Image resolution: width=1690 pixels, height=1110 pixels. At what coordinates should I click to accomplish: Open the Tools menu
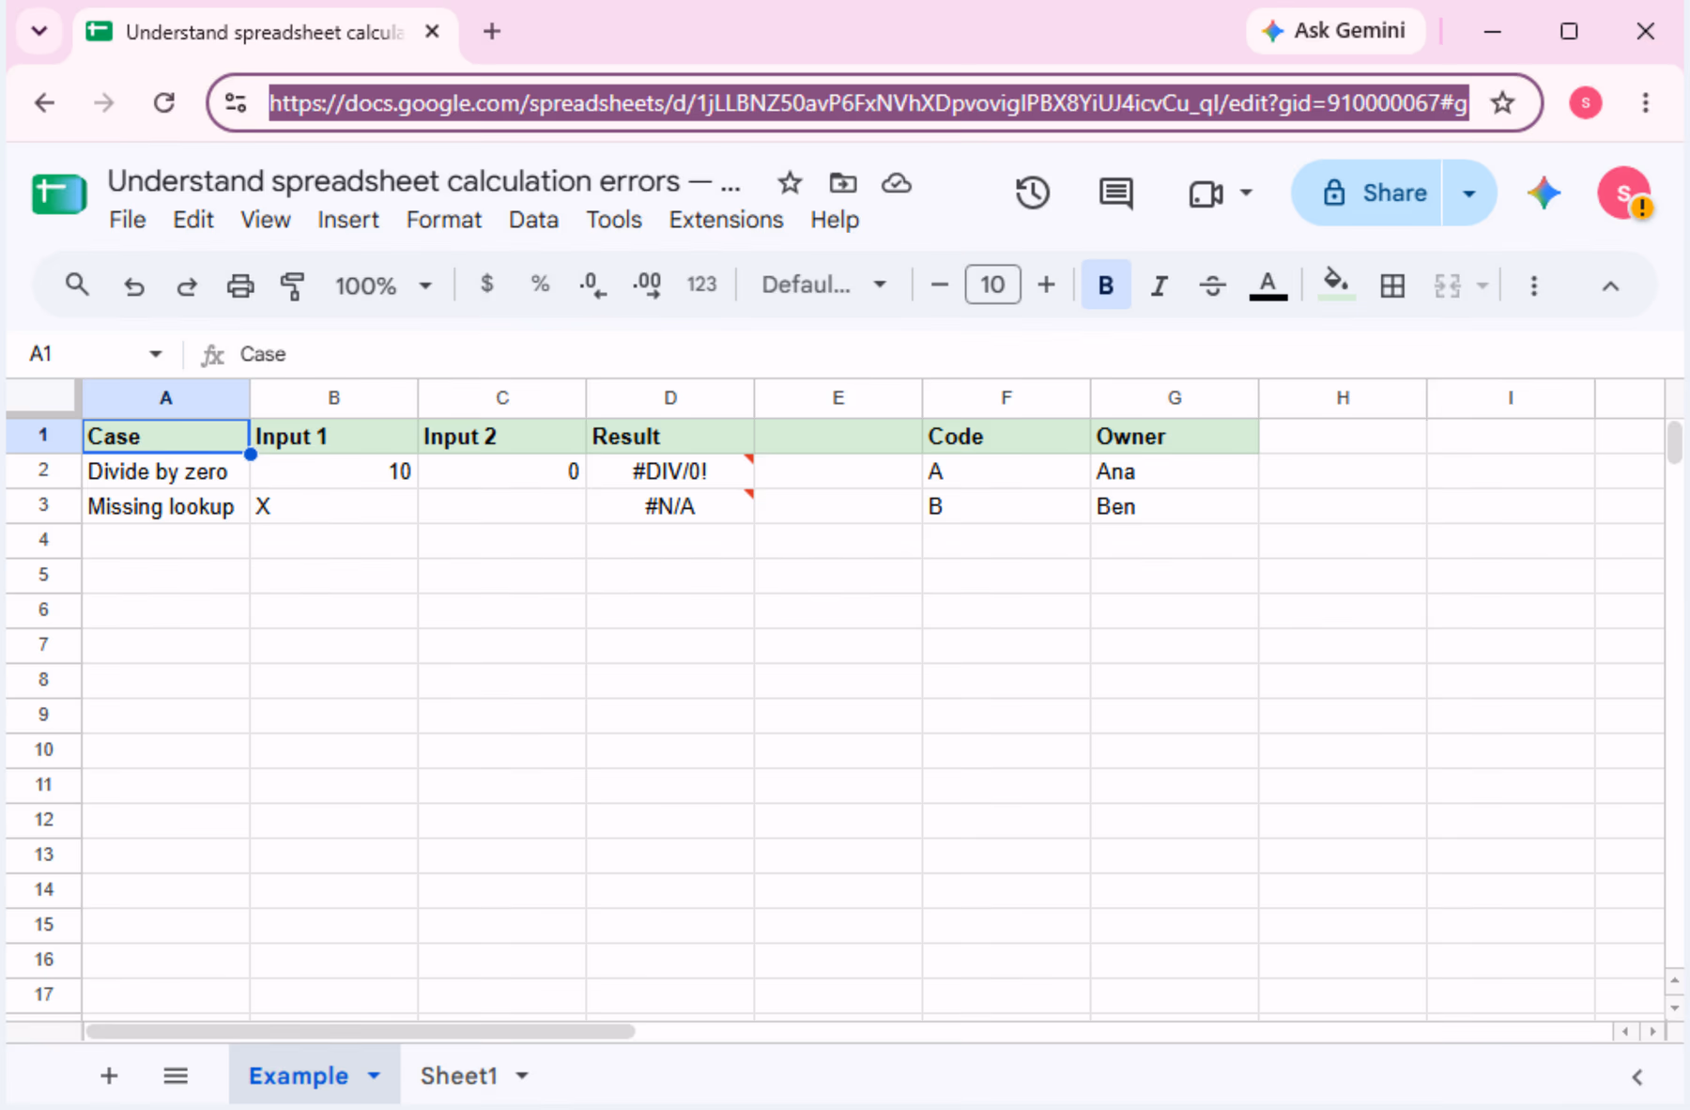[x=614, y=220]
